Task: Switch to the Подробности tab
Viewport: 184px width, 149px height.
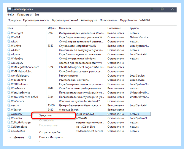Action: point(129,20)
